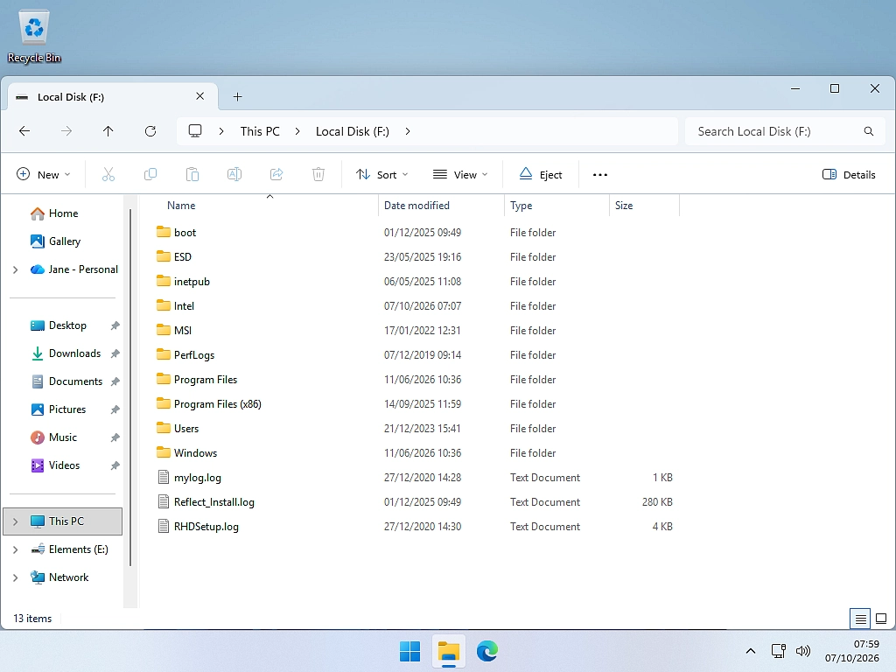Select the boot folder
Image resolution: width=896 pixels, height=672 pixels.
coord(185,233)
